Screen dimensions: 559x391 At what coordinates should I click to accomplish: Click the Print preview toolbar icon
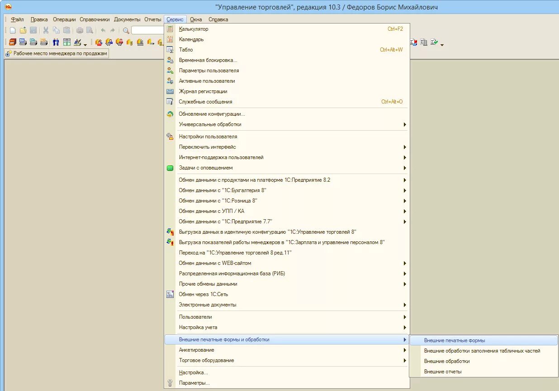(x=90, y=30)
